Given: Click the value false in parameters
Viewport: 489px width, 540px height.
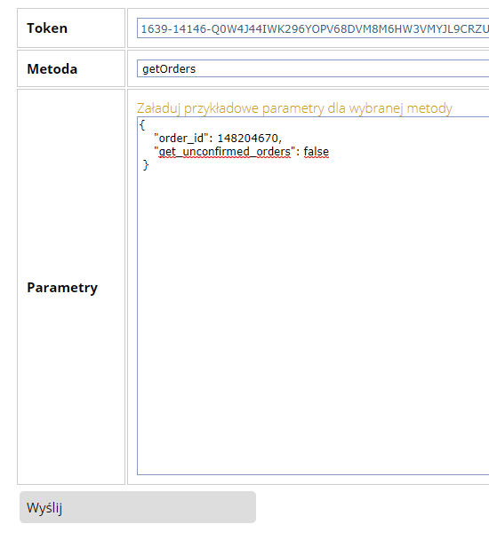Looking at the screenshot, I should click(317, 152).
